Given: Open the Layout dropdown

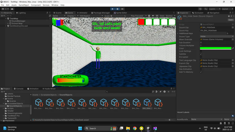Looking at the screenshot, I should (227, 9).
